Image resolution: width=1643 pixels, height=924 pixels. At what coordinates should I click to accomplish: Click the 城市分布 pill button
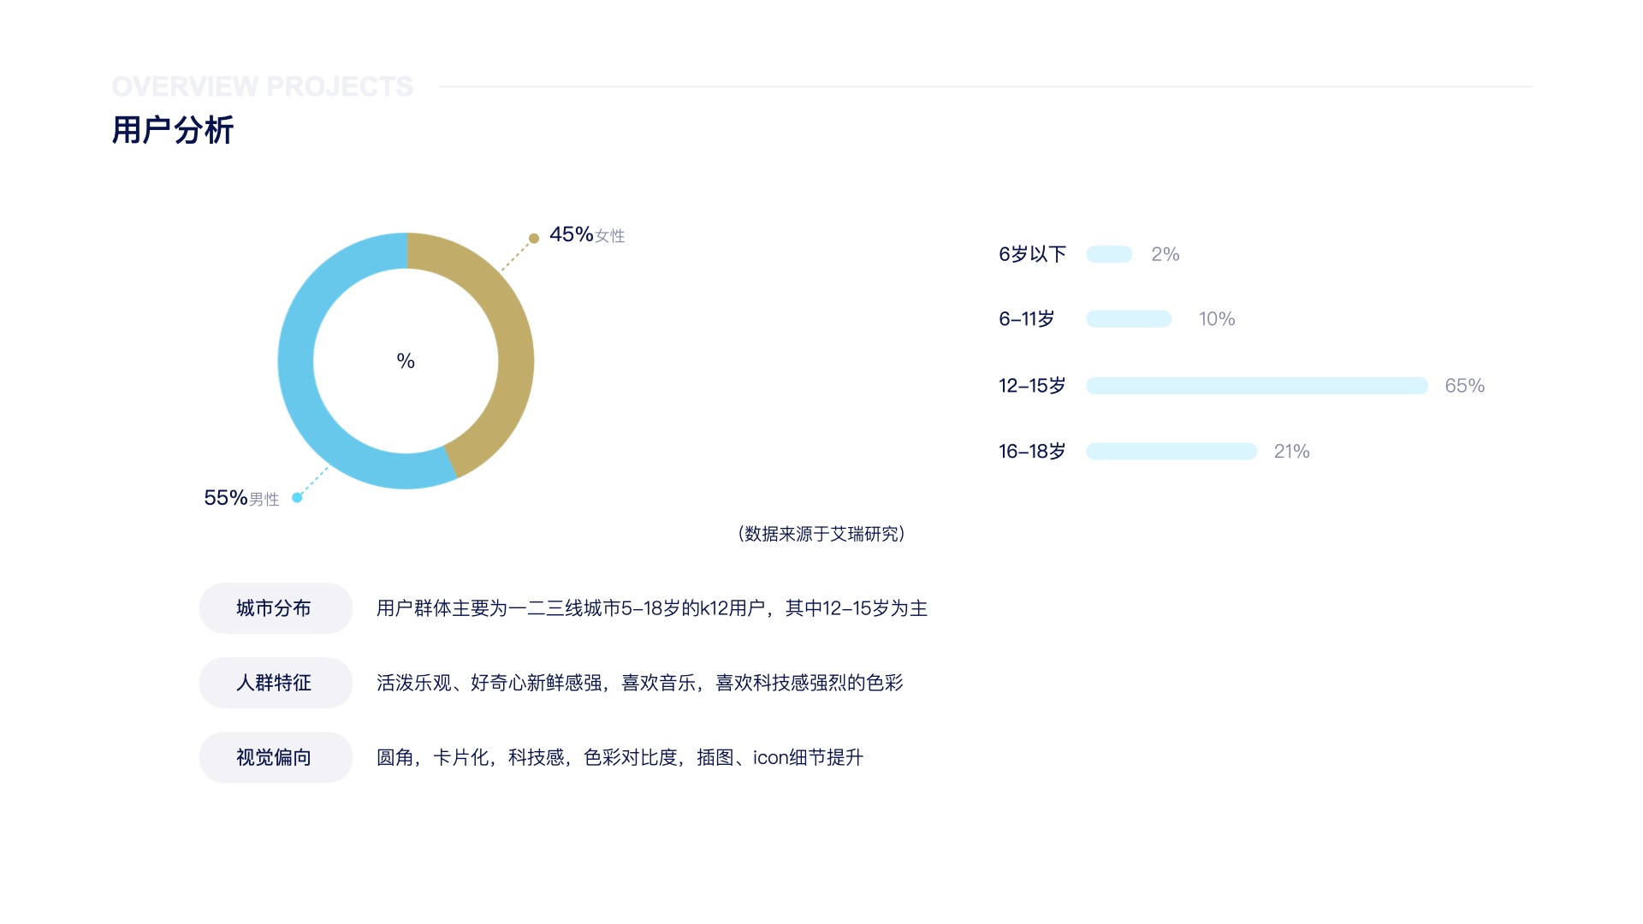pyautogui.click(x=275, y=608)
